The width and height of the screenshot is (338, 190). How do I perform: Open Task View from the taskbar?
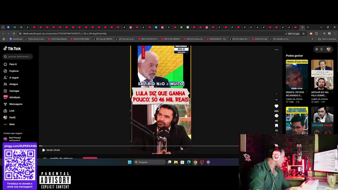point(170,162)
